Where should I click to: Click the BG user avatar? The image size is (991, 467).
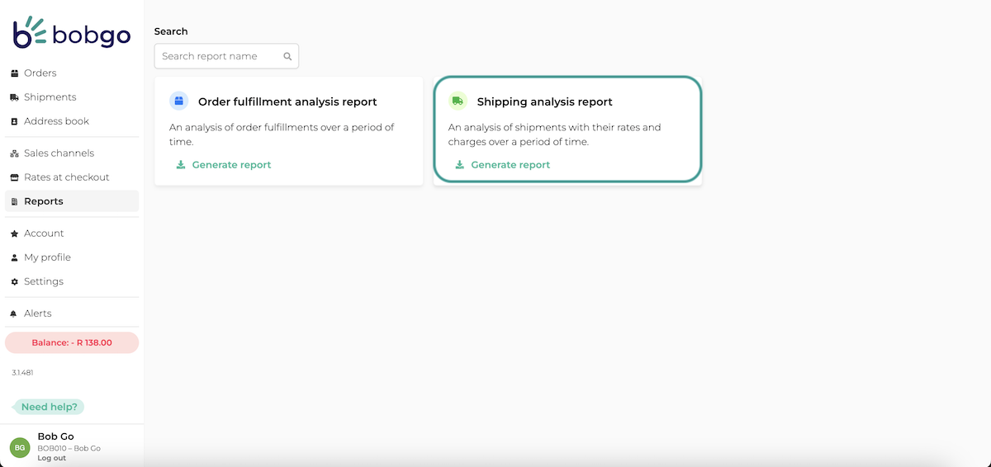[x=20, y=447]
